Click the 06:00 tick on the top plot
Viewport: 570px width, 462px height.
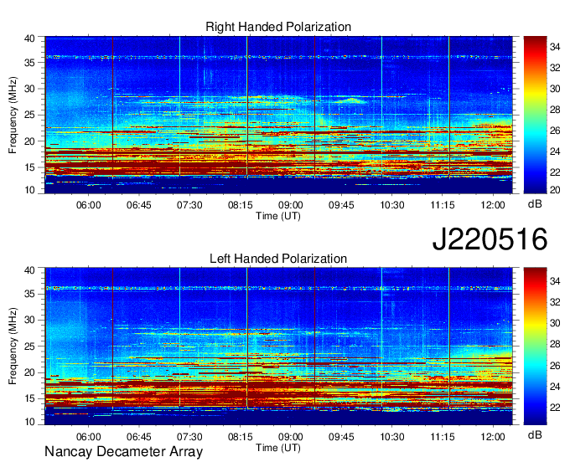click(x=88, y=205)
